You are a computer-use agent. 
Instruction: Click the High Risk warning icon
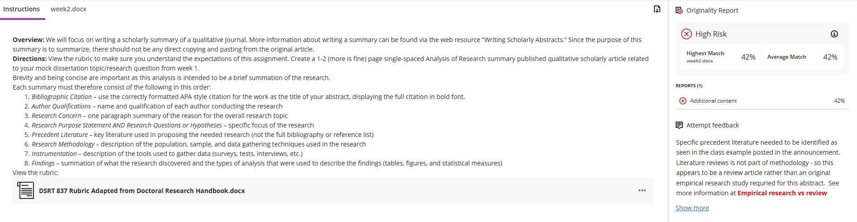[687, 34]
